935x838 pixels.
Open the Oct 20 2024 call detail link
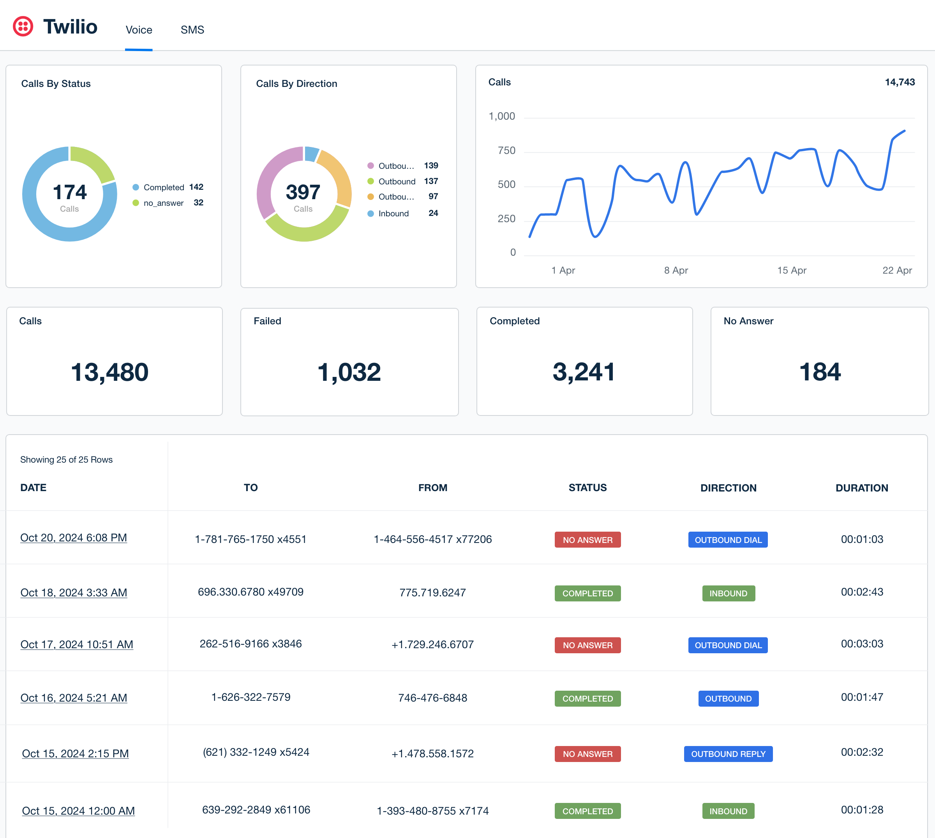point(74,537)
